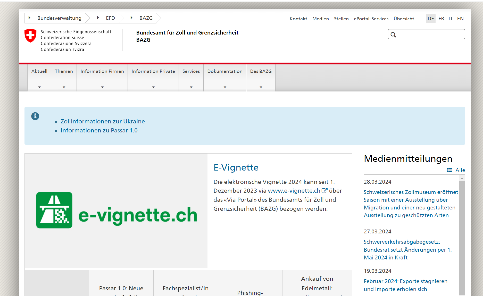Image resolution: width=483 pixels, height=296 pixels.
Task: Open Informationen zu Passar 1.0 link
Action: pyautogui.click(x=99, y=130)
